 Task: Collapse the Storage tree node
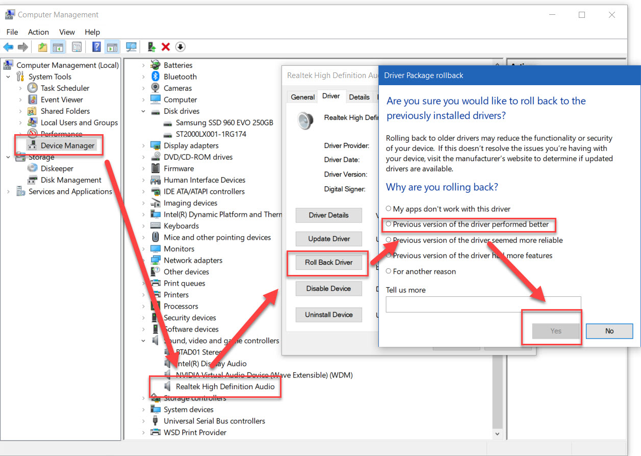point(8,157)
